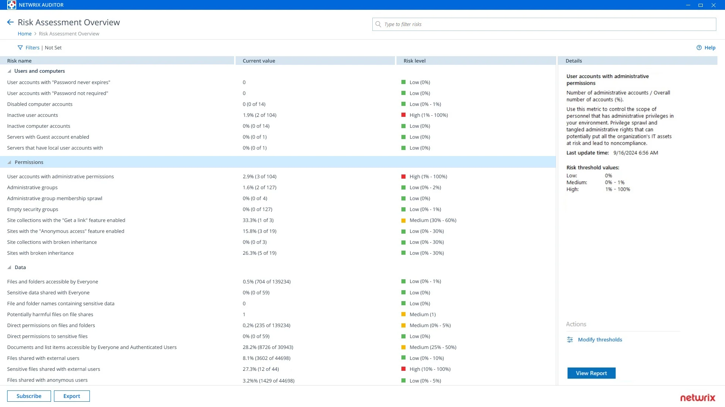725x407 pixels.
Task: Select Files shared with anonymous users
Action: [x=47, y=380]
